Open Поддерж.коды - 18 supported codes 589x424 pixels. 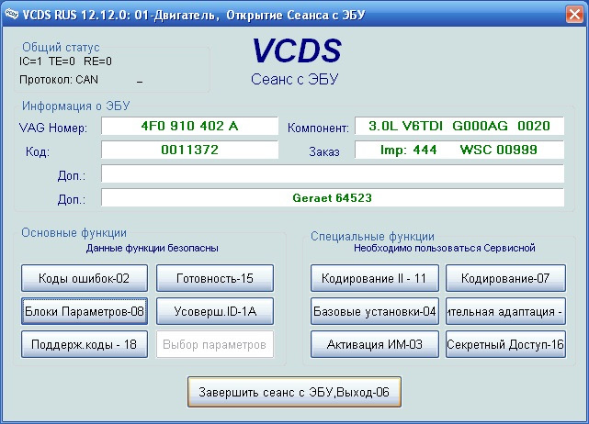pos(85,344)
